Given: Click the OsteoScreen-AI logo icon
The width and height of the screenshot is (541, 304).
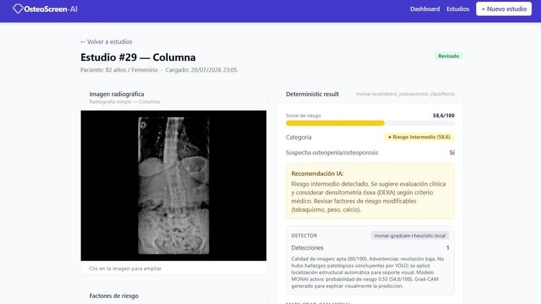Looking at the screenshot, I should 17,9.
